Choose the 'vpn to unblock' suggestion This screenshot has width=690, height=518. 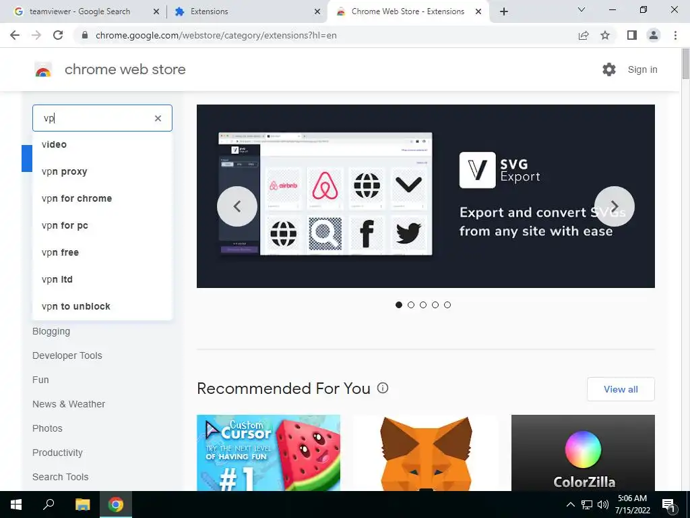(x=102, y=306)
